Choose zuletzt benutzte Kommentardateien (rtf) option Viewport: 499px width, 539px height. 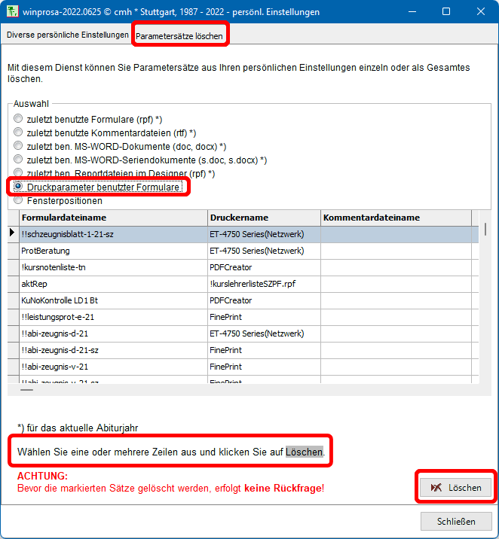(x=18, y=132)
